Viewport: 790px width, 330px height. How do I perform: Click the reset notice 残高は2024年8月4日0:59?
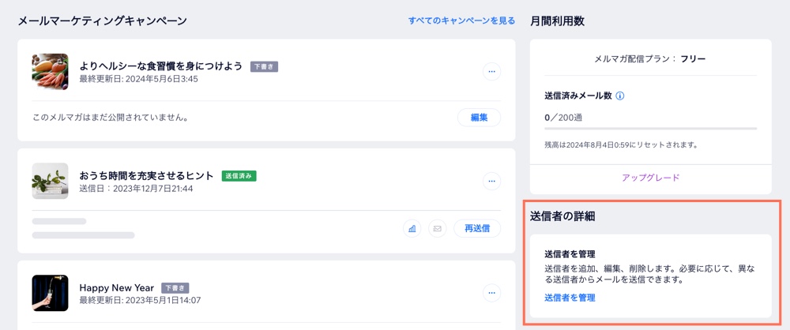[x=621, y=144]
